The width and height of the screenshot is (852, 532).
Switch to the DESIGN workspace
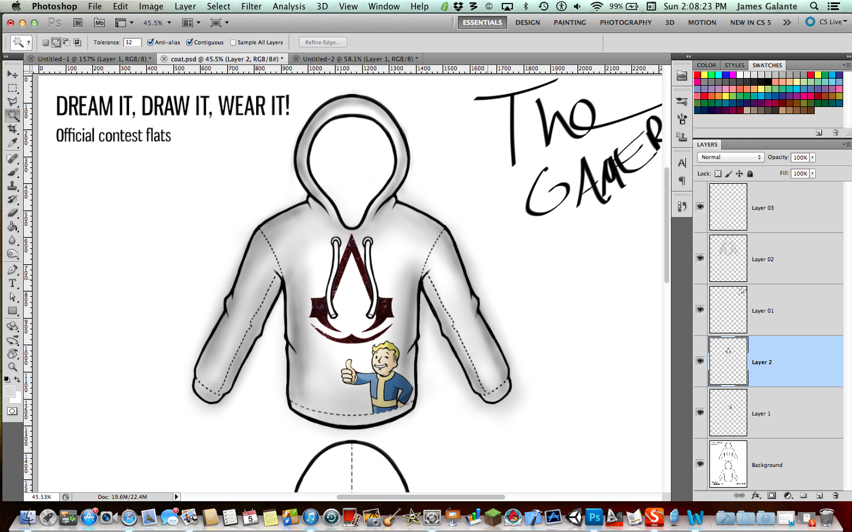(x=528, y=22)
